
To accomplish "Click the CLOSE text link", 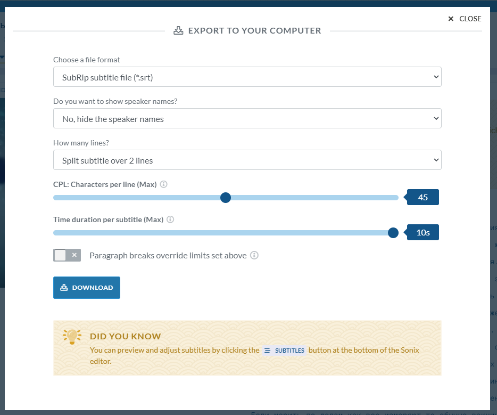I will [470, 19].
